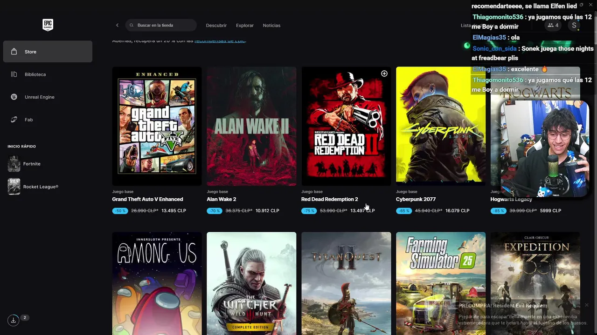Open the Titan Quest II cover art
The height and width of the screenshot is (335, 597).
pyautogui.click(x=346, y=283)
